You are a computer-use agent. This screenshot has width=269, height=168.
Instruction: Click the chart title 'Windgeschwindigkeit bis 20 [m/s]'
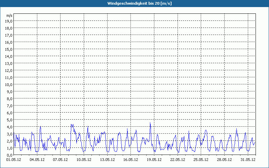140,3
